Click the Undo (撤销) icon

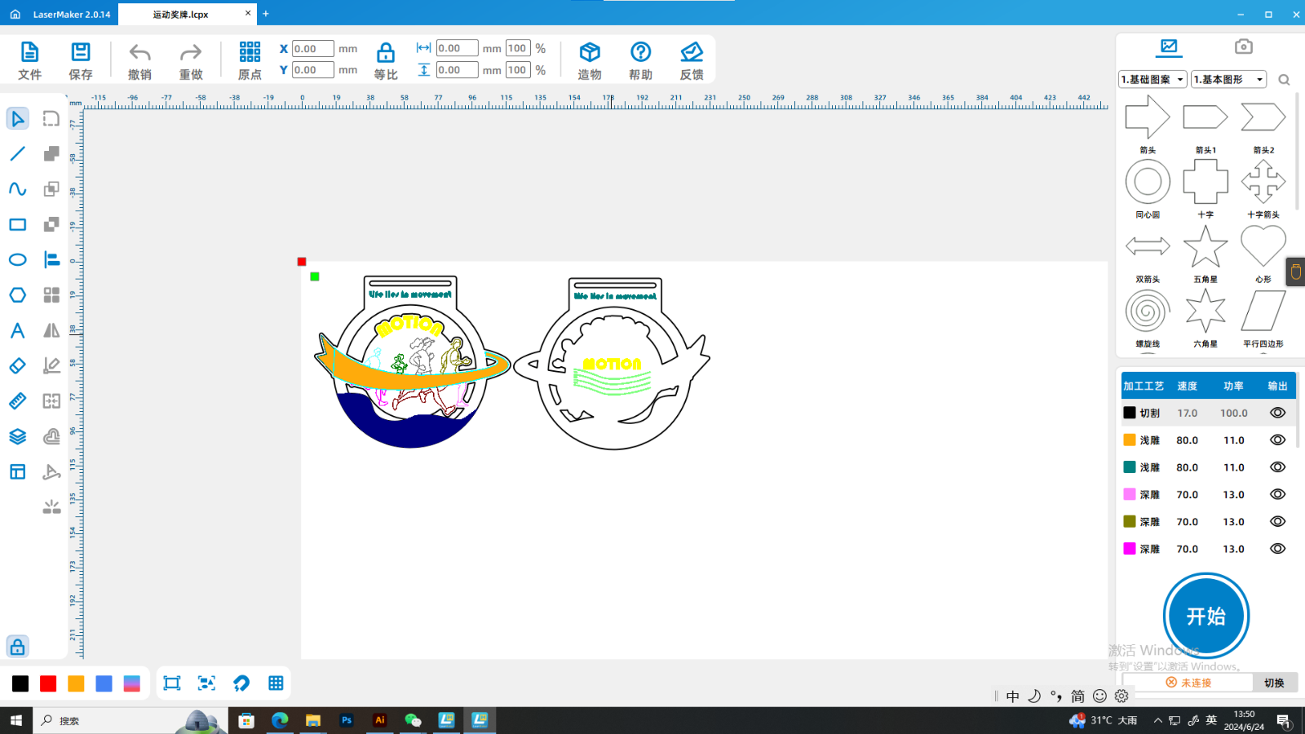(x=139, y=54)
